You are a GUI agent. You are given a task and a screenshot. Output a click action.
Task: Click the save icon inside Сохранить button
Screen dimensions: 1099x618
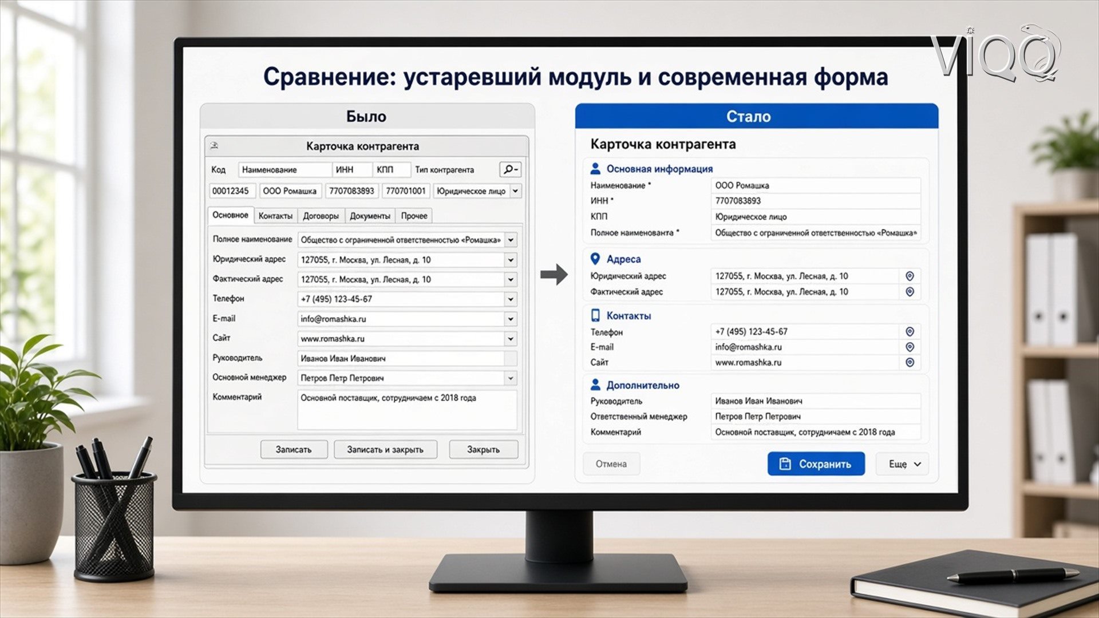click(785, 463)
